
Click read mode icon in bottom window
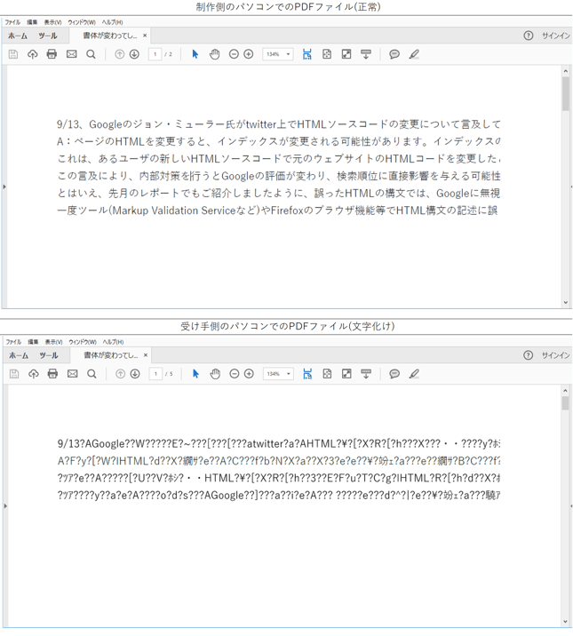point(366,374)
